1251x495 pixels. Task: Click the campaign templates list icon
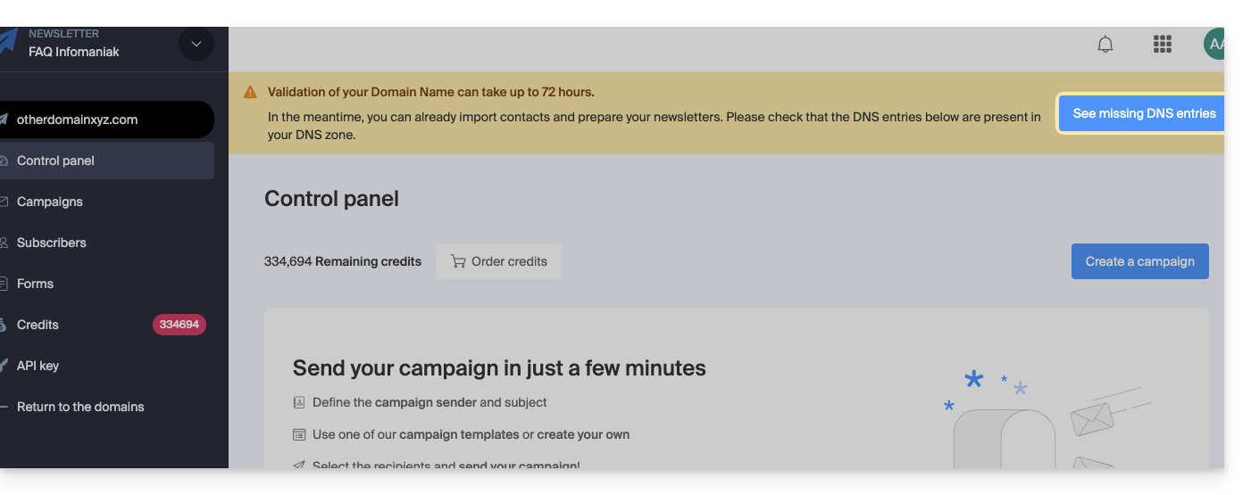point(299,434)
